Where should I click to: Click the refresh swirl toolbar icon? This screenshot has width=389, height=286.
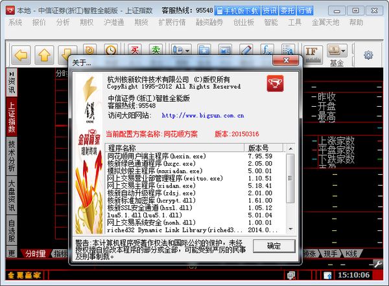pos(89,50)
